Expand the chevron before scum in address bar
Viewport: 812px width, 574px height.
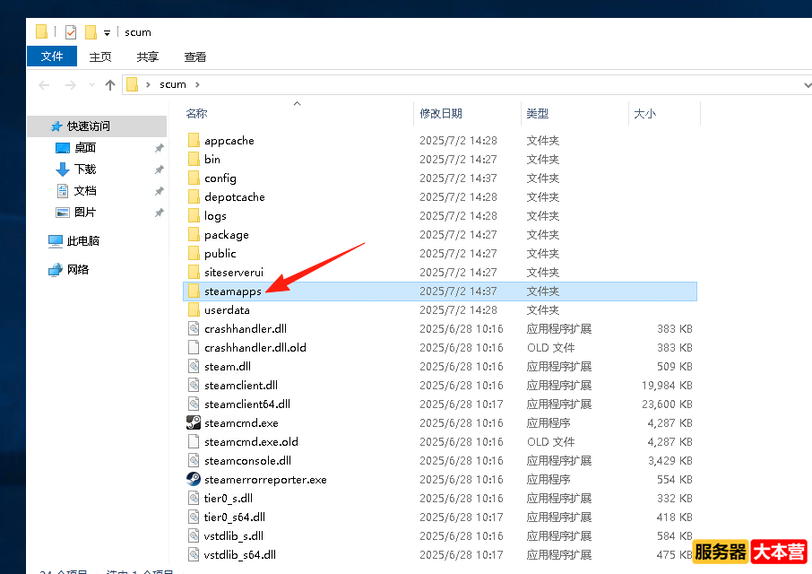(148, 84)
